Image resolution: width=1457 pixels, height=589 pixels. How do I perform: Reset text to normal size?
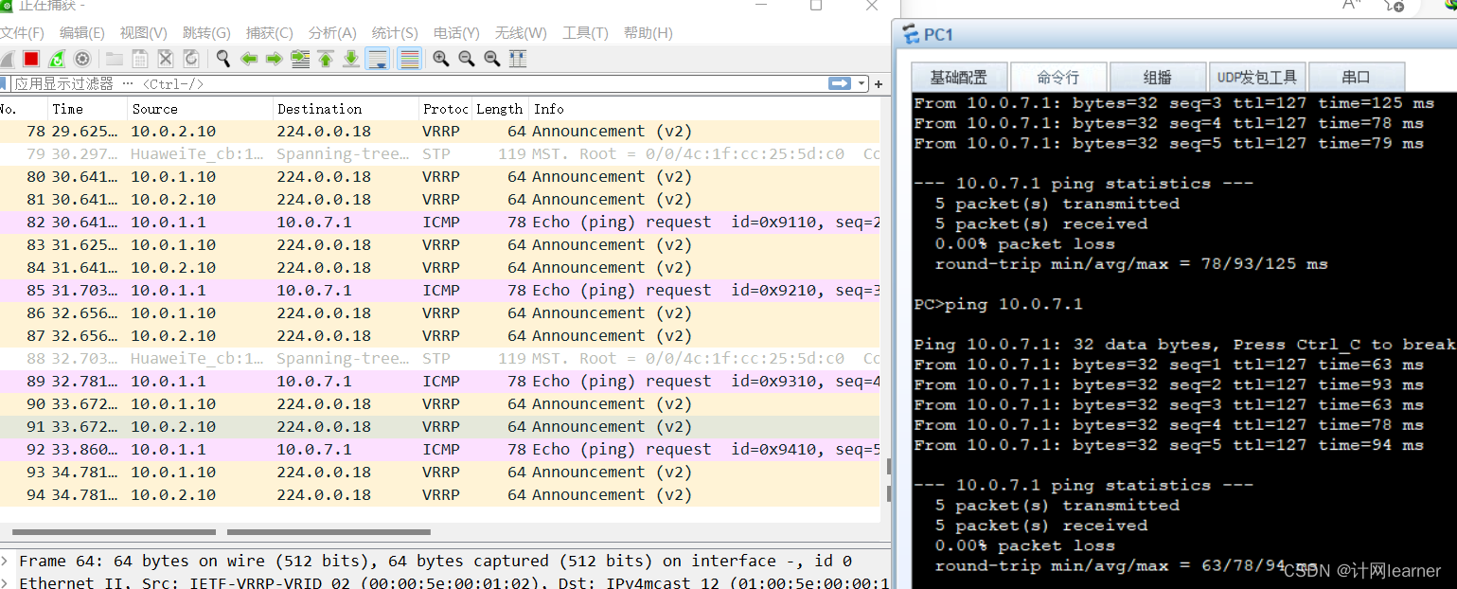492,59
